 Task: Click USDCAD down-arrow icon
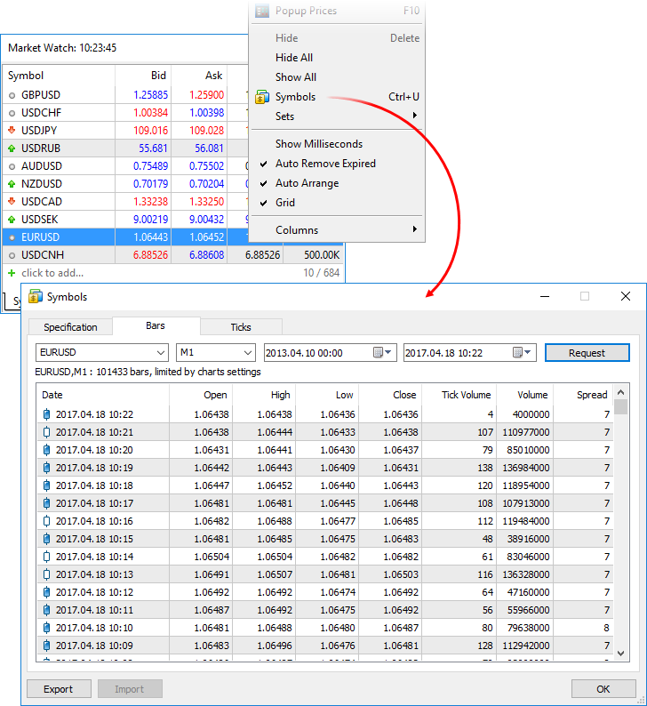pos(12,201)
